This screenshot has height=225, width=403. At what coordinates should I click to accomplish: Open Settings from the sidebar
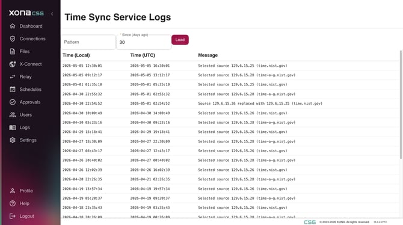pyautogui.click(x=28, y=140)
